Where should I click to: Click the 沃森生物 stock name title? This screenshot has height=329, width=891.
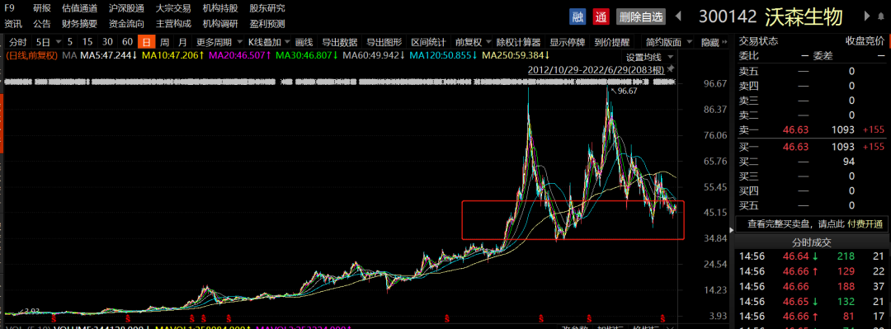click(x=804, y=16)
